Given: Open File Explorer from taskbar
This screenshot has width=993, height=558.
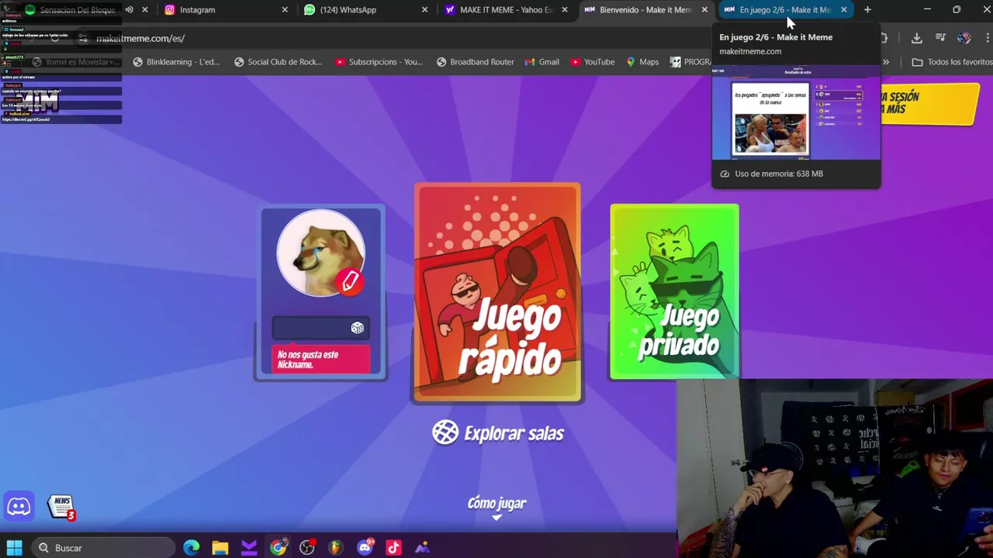Looking at the screenshot, I should tap(220, 547).
